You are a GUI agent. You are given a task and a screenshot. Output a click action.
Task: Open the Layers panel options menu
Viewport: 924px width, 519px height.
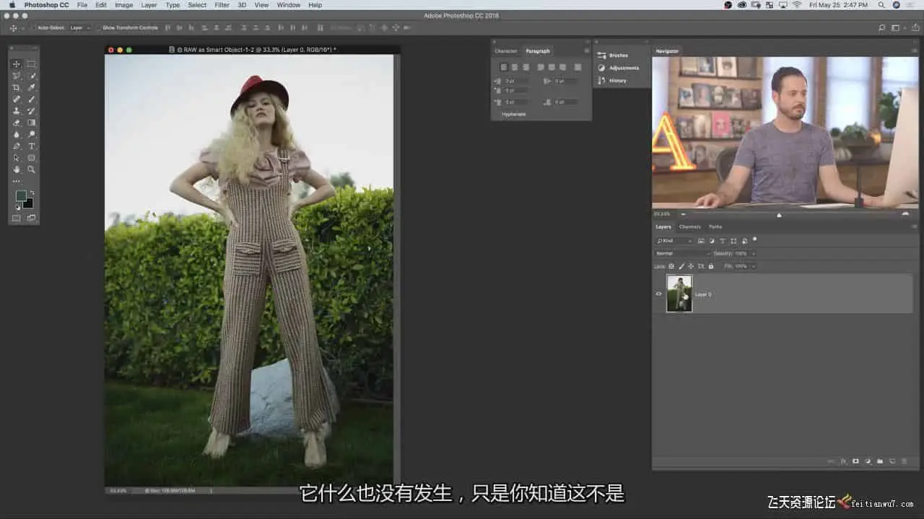(x=915, y=226)
